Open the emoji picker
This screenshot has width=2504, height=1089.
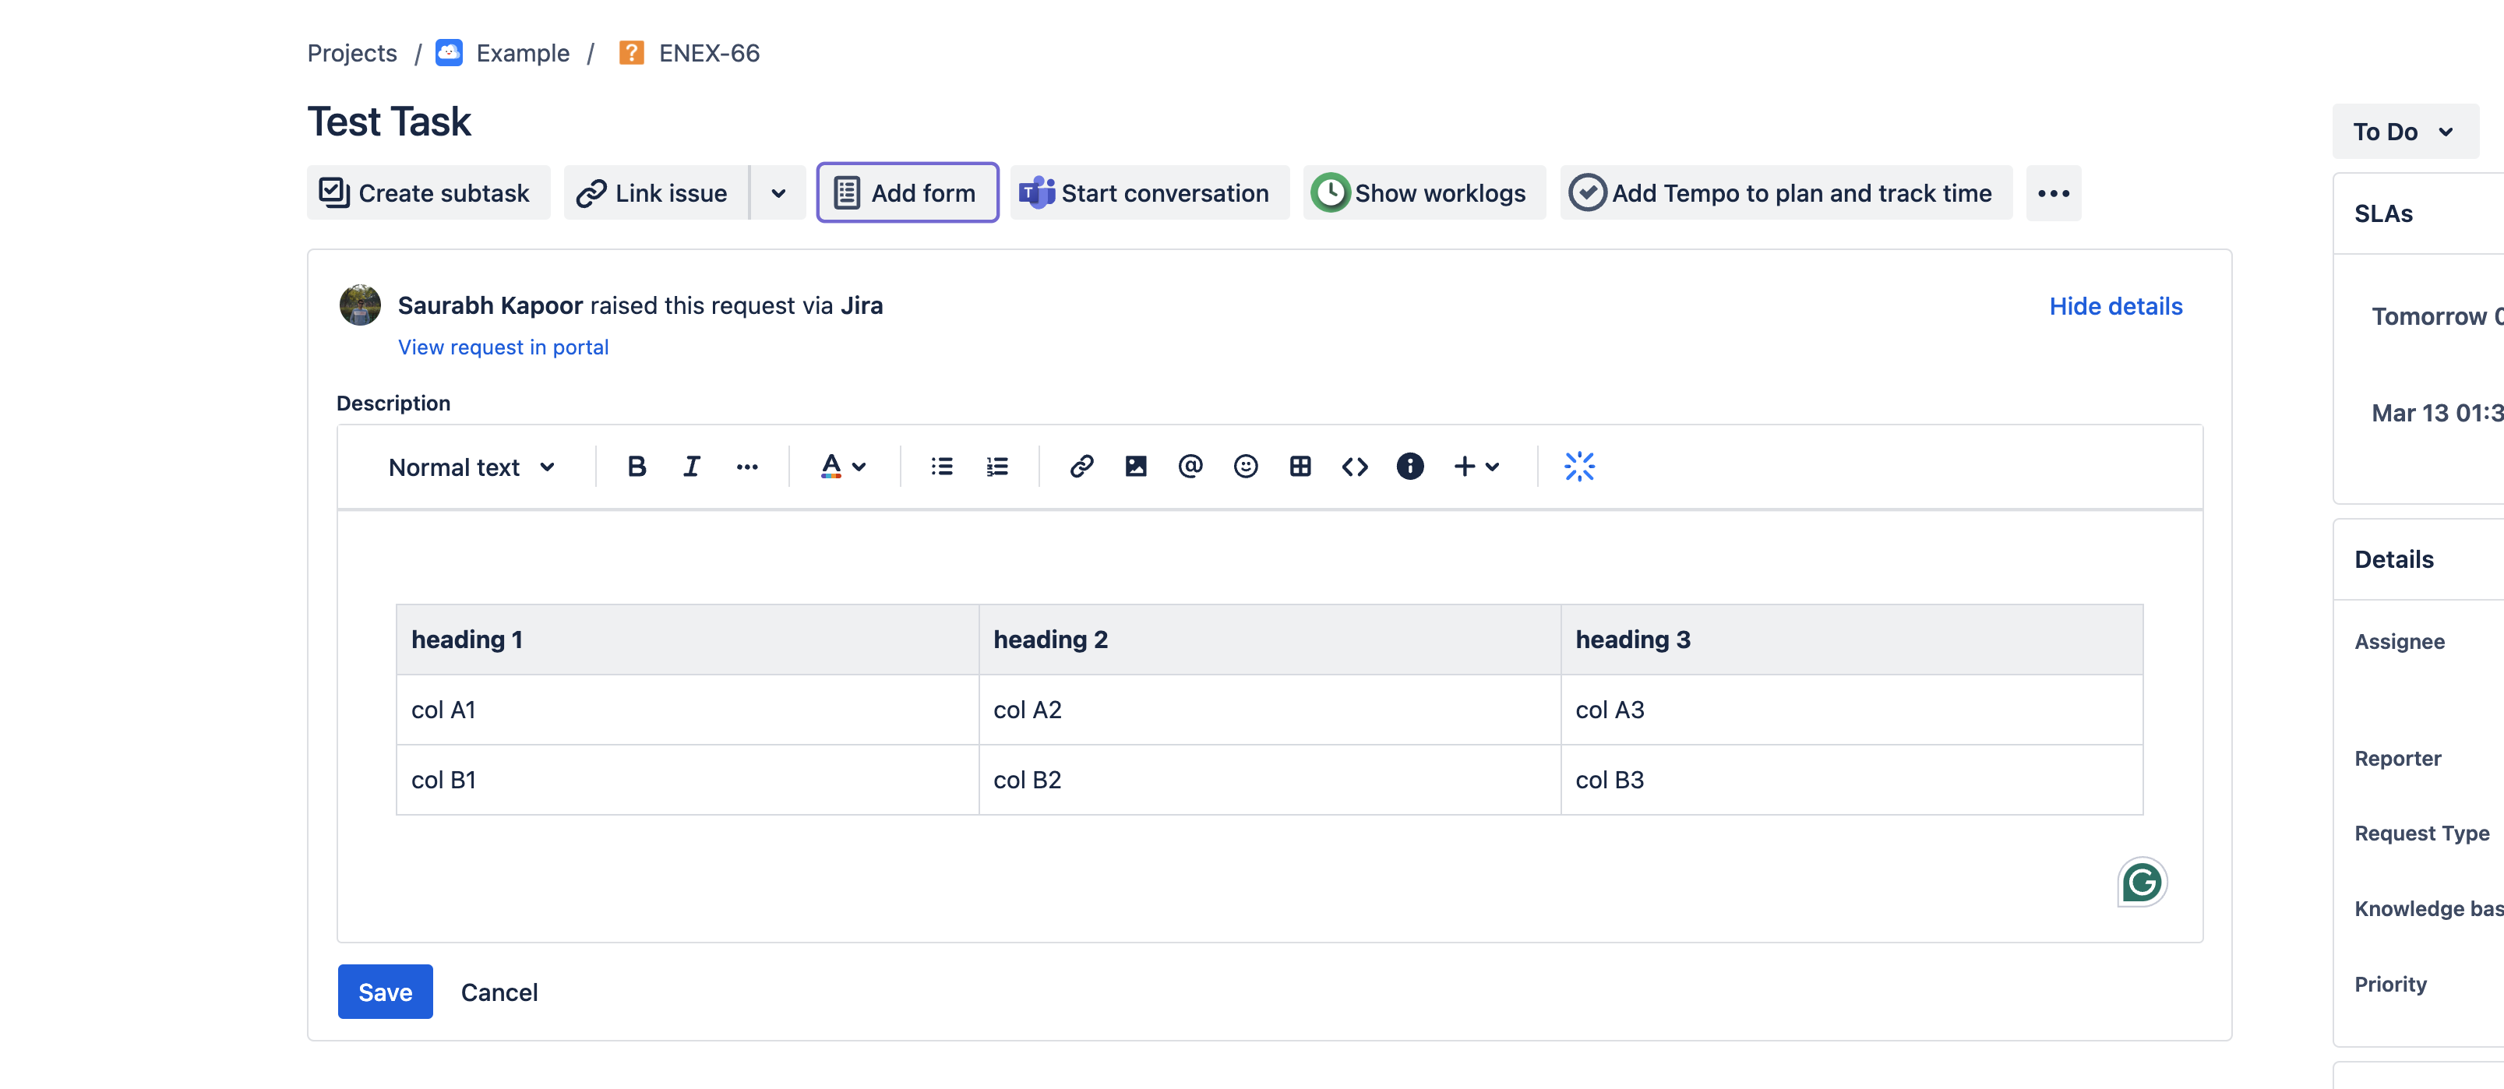(1245, 467)
